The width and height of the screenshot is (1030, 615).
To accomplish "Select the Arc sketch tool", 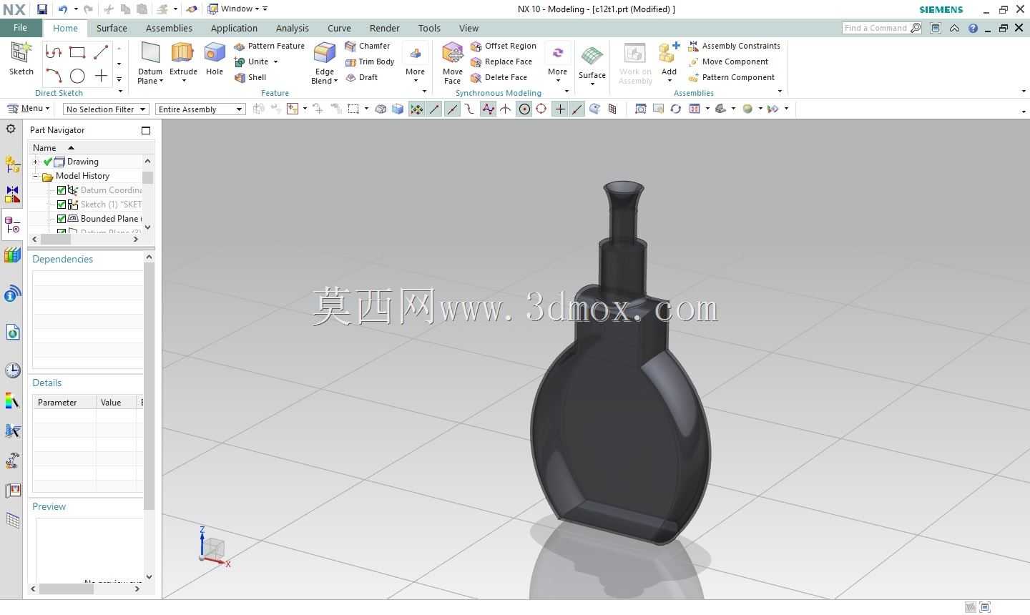I will [x=54, y=75].
